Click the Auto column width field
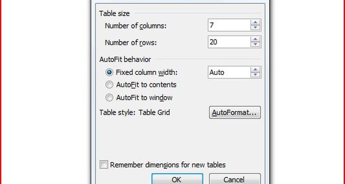This screenshot has height=184, width=345. pyautogui.click(x=229, y=72)
